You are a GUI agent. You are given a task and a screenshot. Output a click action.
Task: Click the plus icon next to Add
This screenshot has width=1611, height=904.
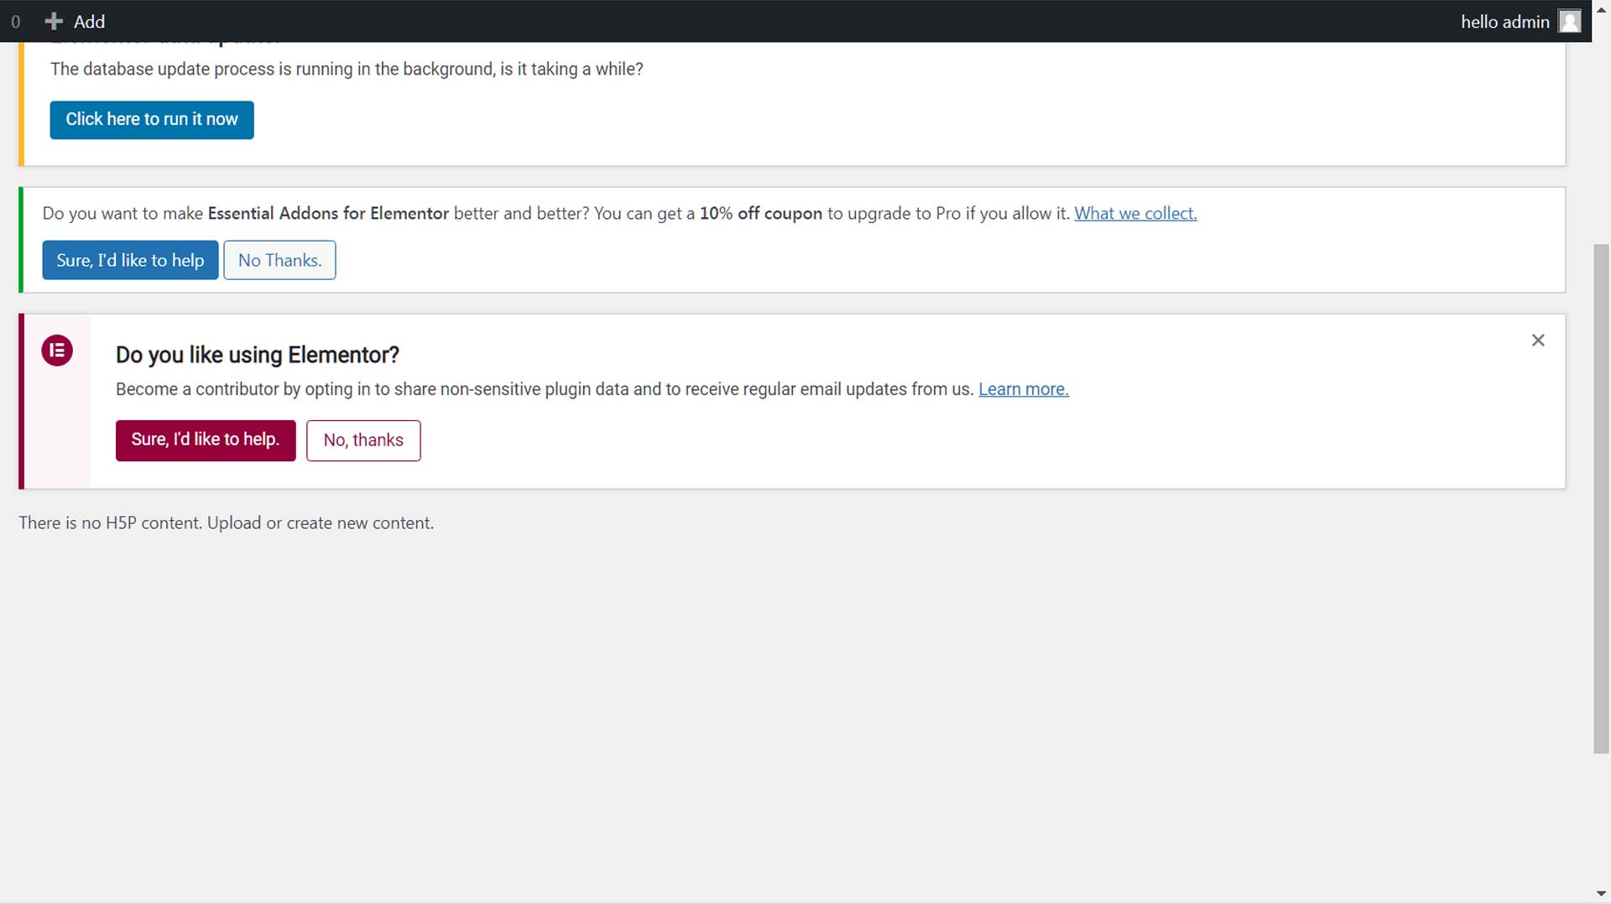click(x=54, y=21)
